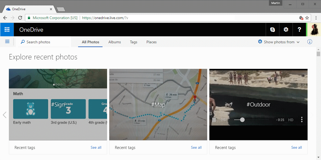Click the Math heading in the photo

point(18,94)
